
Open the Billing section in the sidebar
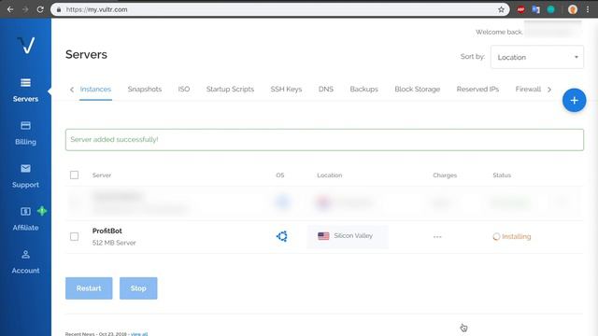coord(25,133)
